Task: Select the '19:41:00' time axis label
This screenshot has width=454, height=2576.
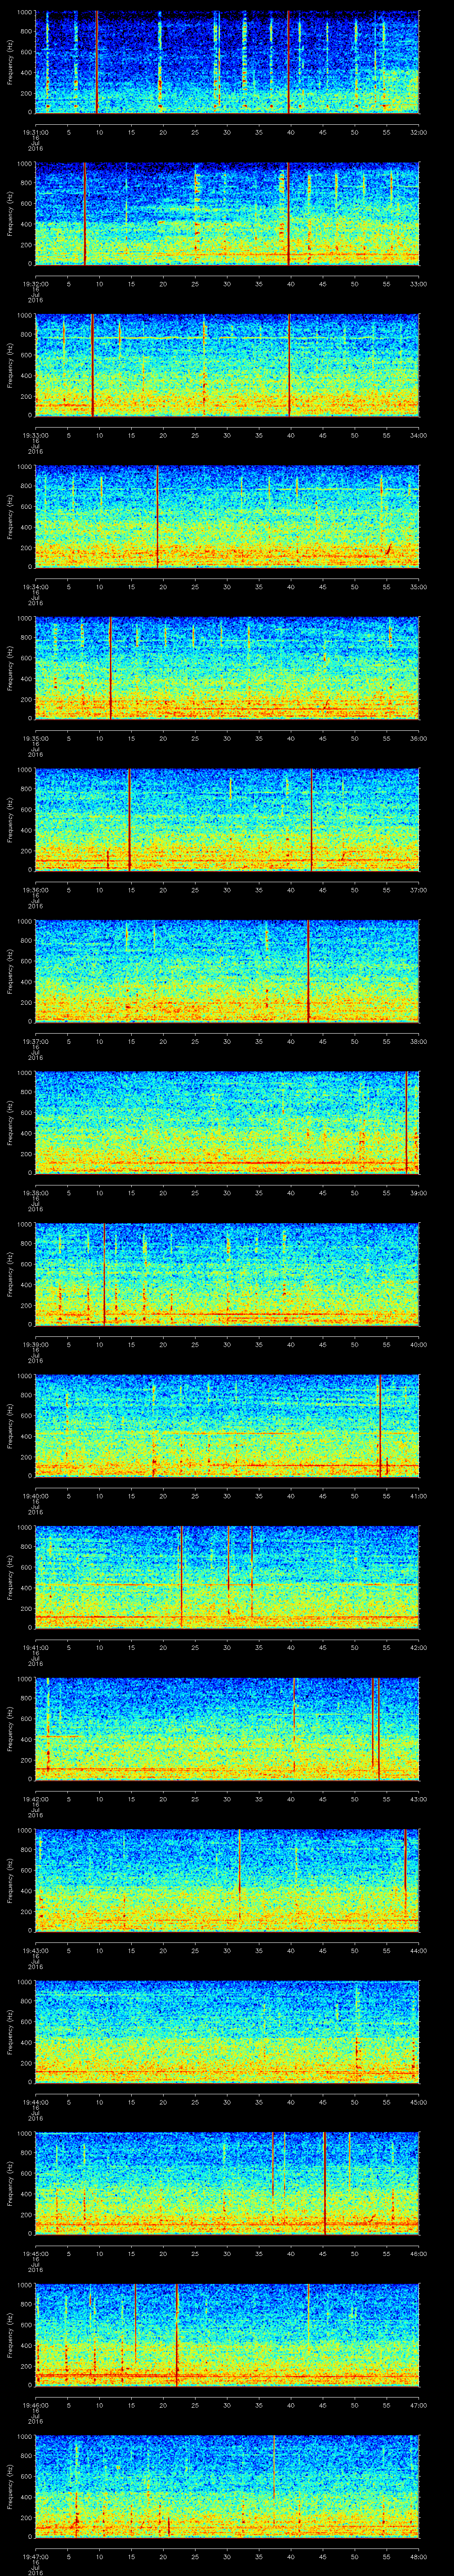Action: tap(35, 1647)
